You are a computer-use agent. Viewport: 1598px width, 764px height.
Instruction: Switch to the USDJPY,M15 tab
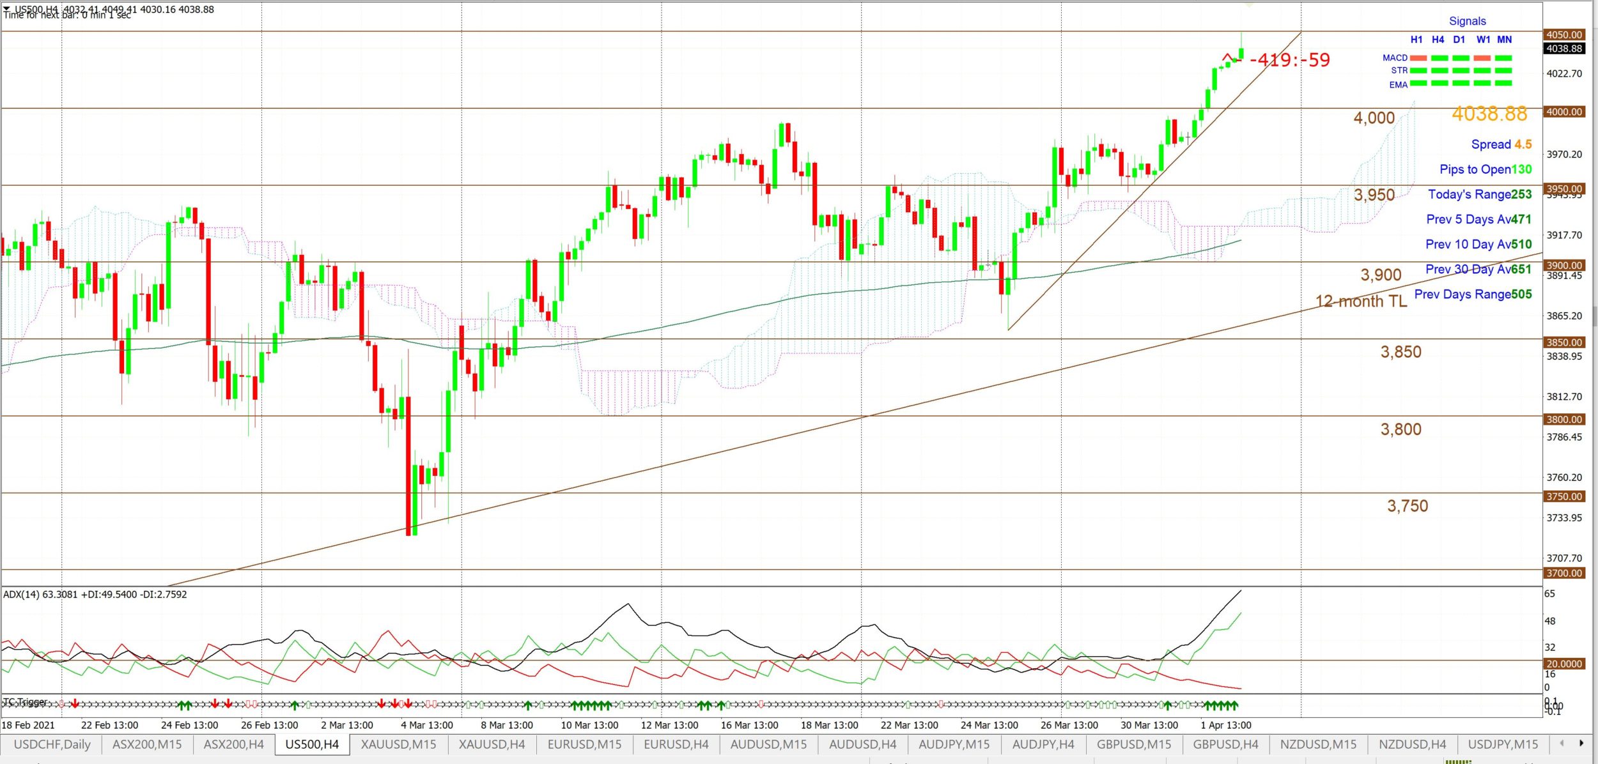1503,744
